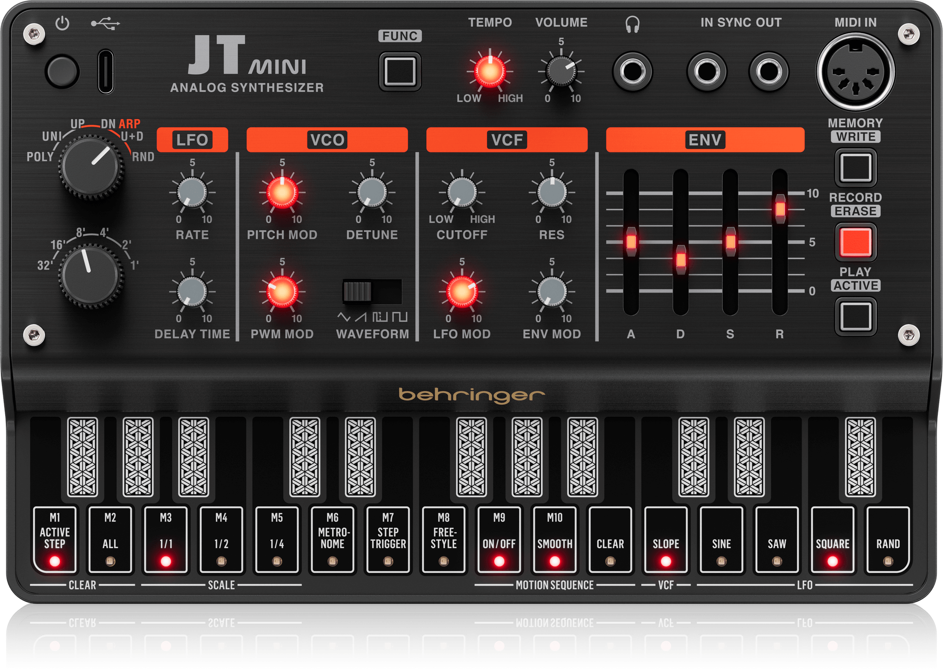Tap the black key above SLOPE and SINE
The height and width of the screenshot is (670, 943).
pos(694,457)
